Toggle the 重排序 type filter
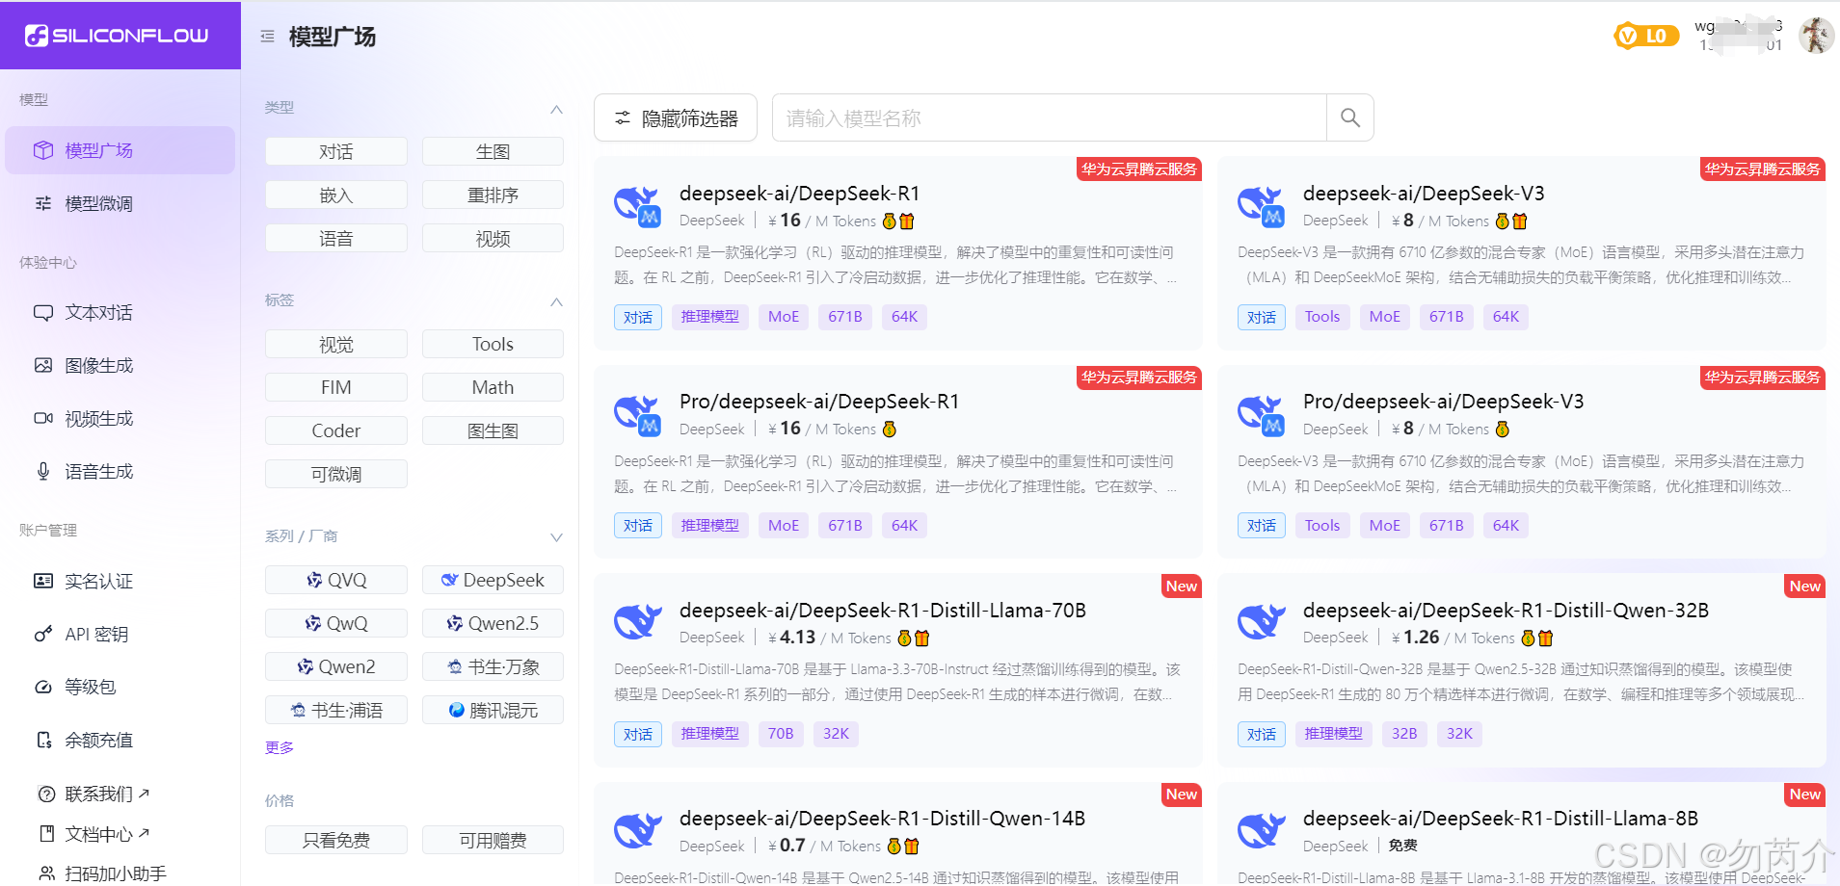Screen dimensions: 1840x886 493,195
